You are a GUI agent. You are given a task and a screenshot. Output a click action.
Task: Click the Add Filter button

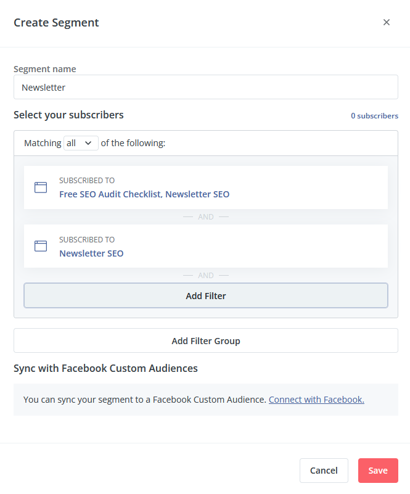tap(206, 295)
